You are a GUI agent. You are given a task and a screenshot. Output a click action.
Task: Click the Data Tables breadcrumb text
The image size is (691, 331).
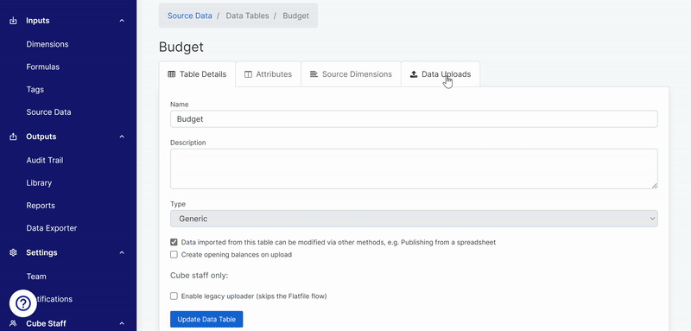[x=247, y=16]
